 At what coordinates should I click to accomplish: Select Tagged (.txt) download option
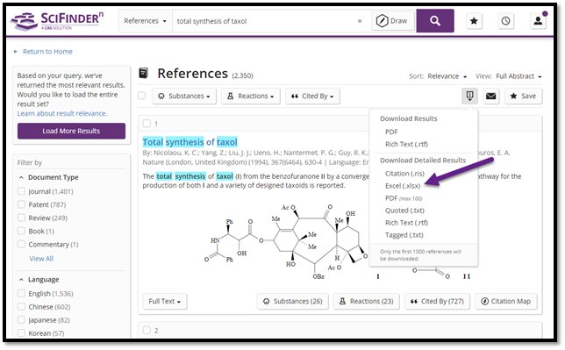[x=404, y=235]
